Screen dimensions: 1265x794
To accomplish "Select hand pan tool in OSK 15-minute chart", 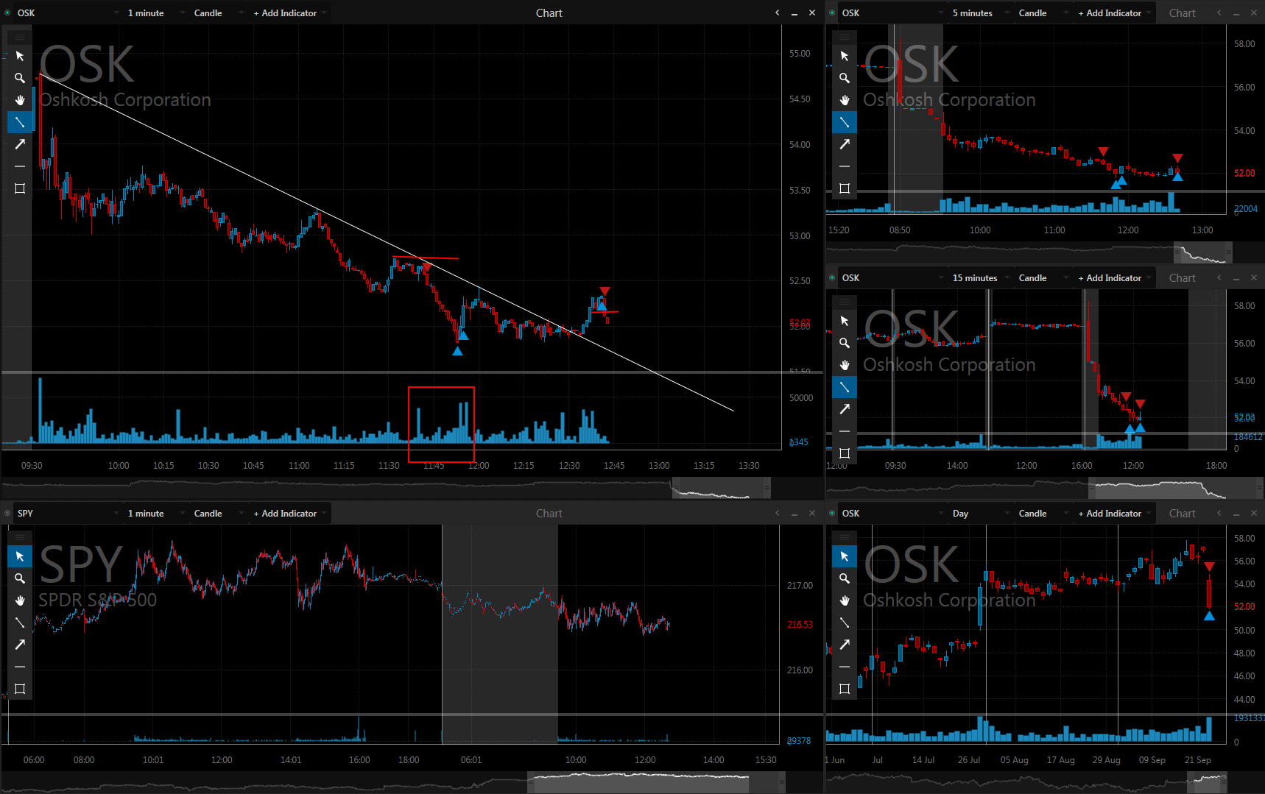I will (x=845, y=365).
